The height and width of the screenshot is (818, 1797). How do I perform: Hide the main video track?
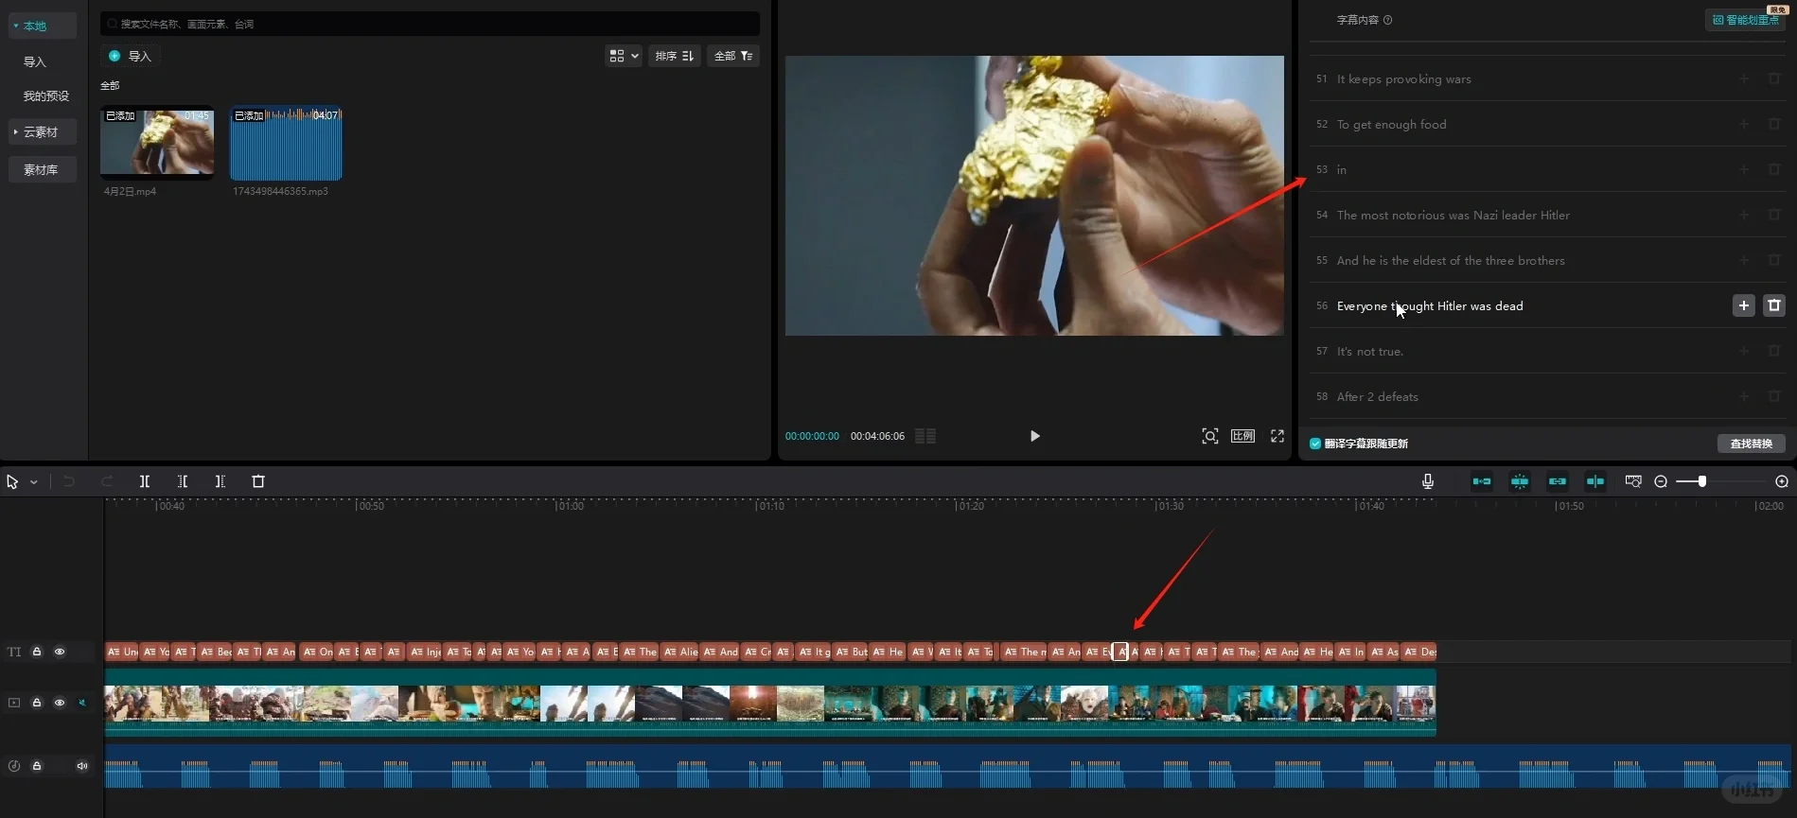(x=60, y=703)
